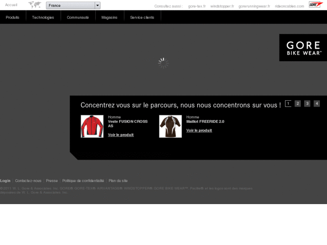Open Voir le produit for Veste FUSION CROSS
The image size is (327, 245).
click(121, 135)
